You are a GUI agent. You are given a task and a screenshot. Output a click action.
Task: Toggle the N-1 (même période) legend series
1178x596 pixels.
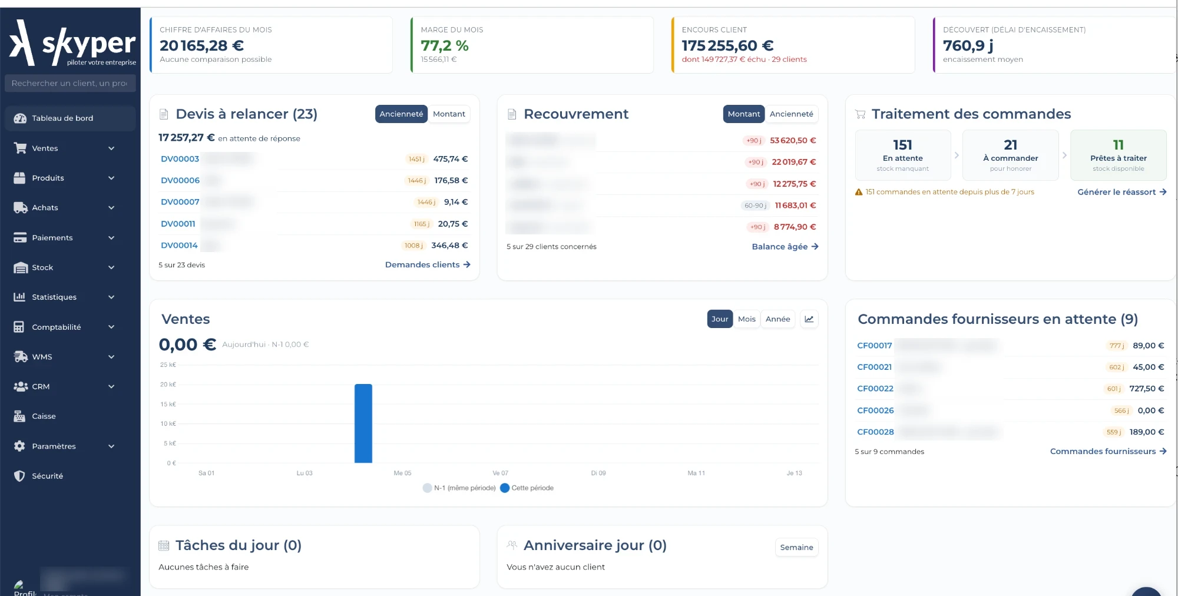[459, 488]
